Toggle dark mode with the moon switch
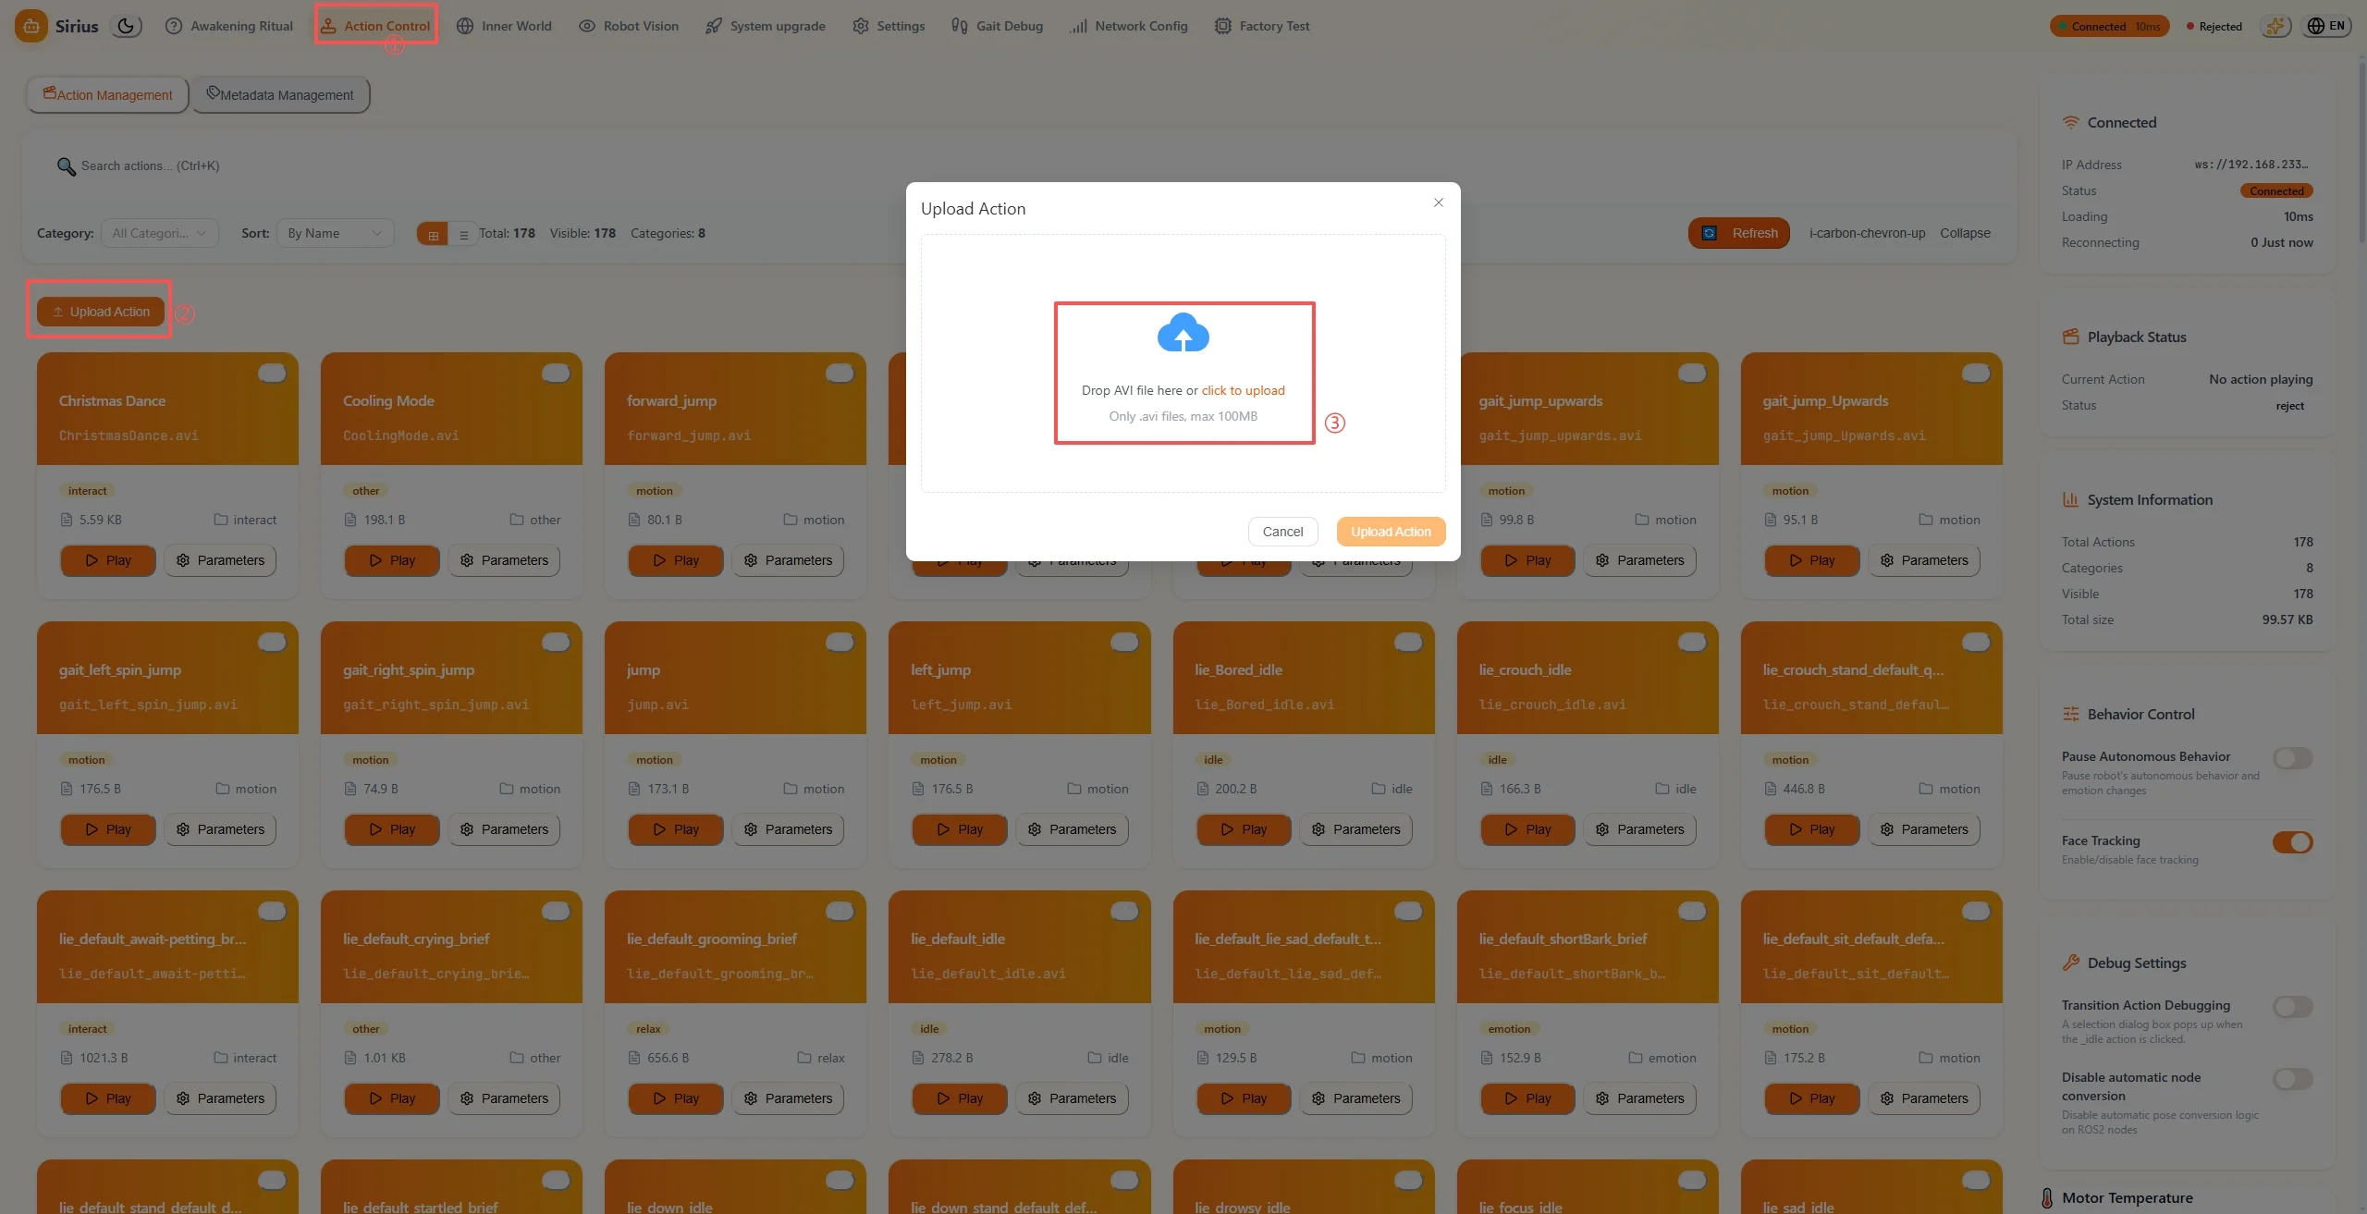 pos(127,26)
